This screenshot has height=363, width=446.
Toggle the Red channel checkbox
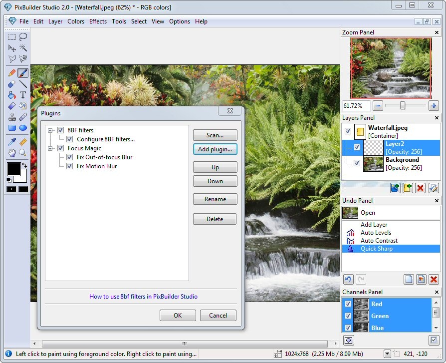pyautogui.click(x=348, y=304)
